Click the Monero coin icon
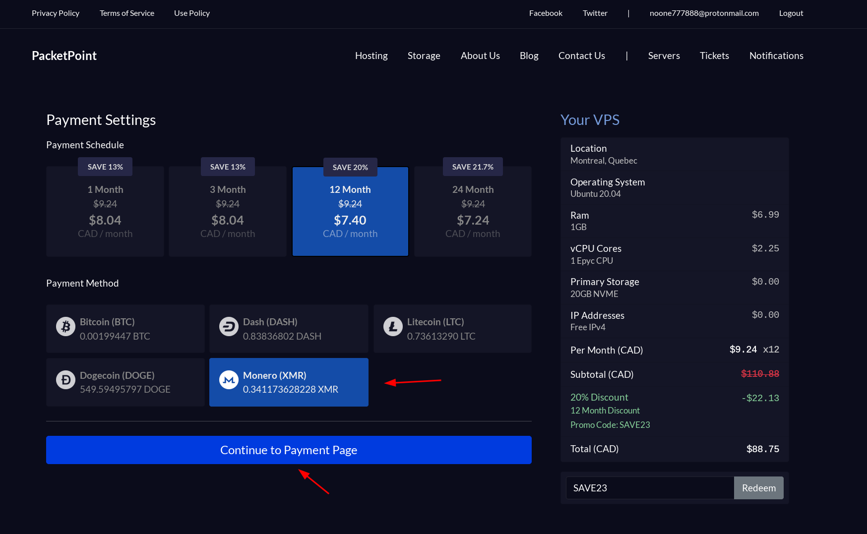Image resolution: width=867 pixels, height=534 pixels. 229,380
